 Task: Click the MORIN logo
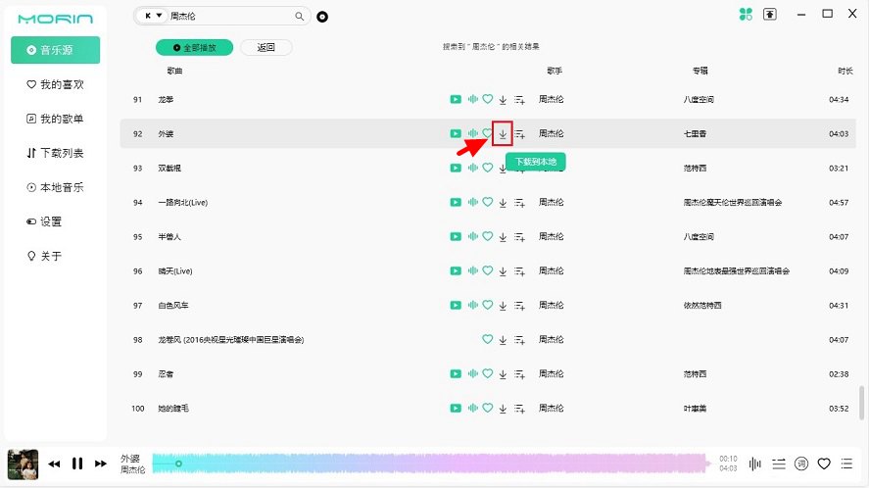click(x=56, y=20)
